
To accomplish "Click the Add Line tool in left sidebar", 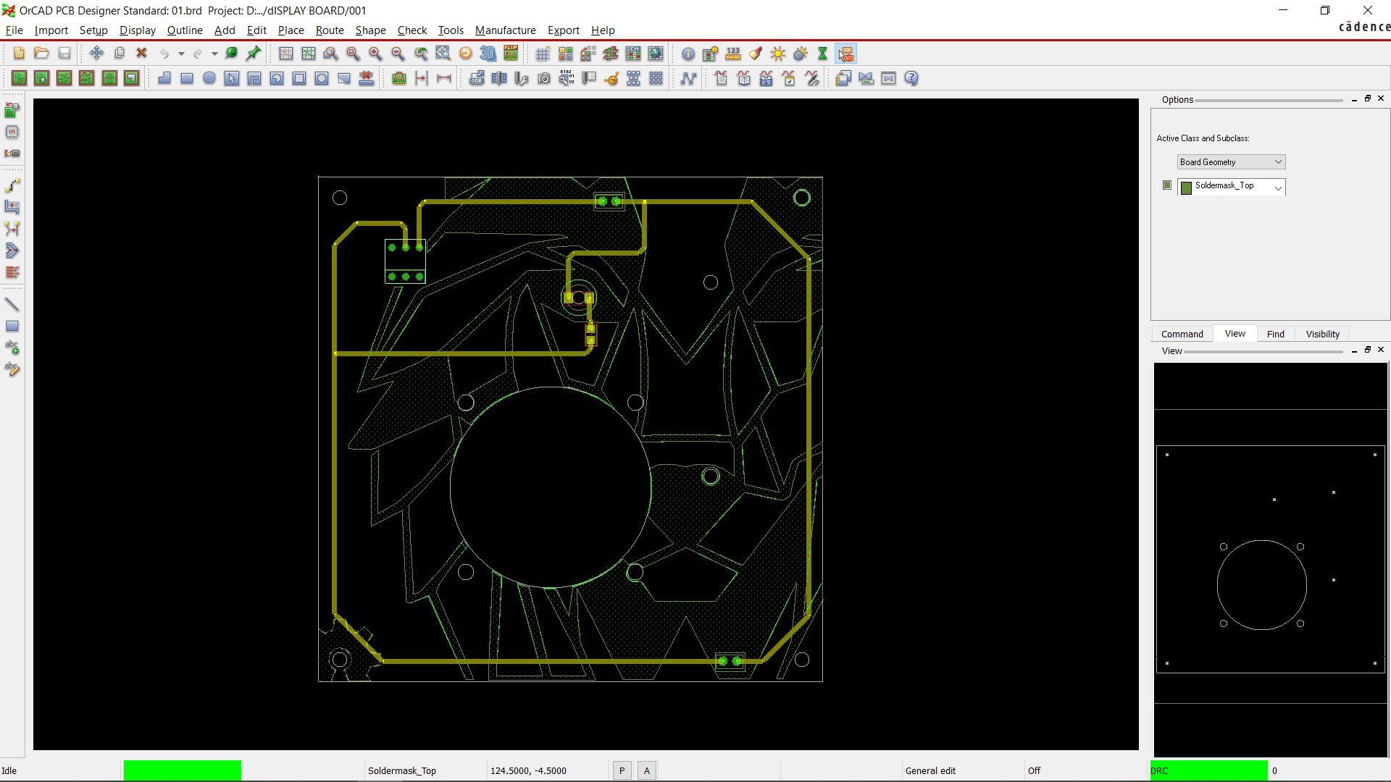I will [12, 304].
